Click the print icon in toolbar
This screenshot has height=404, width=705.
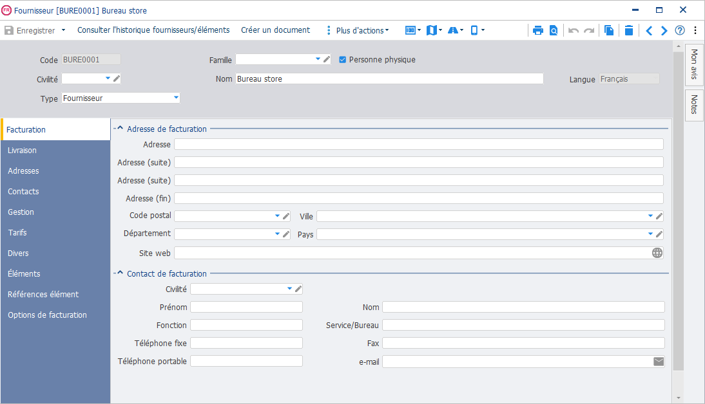(537, 30)
